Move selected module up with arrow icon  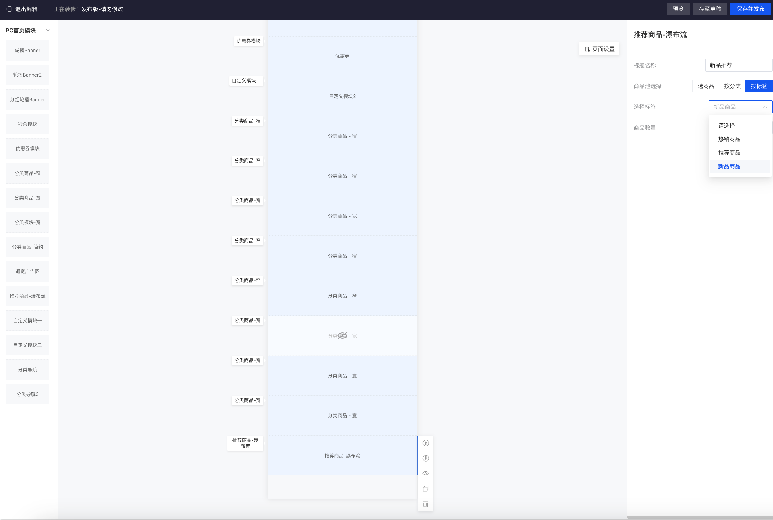pos(426,443)
